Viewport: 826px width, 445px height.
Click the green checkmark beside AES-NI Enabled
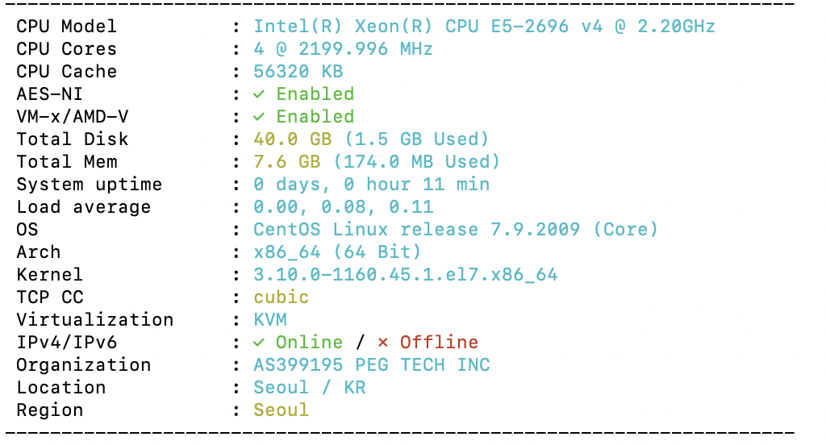point(258,94)
